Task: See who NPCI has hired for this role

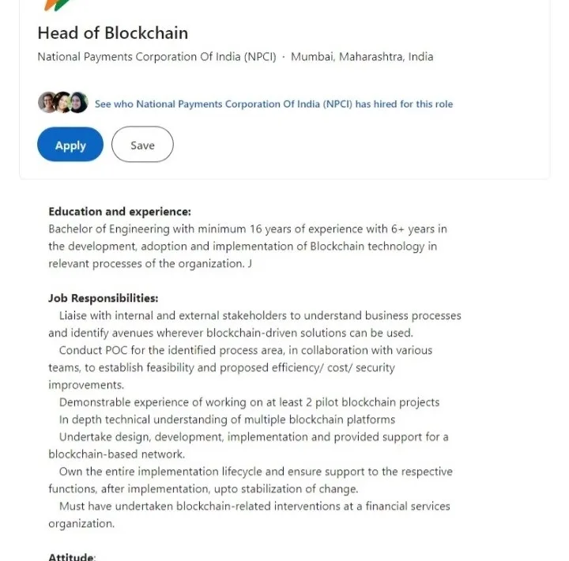Action: pos(273,104)
